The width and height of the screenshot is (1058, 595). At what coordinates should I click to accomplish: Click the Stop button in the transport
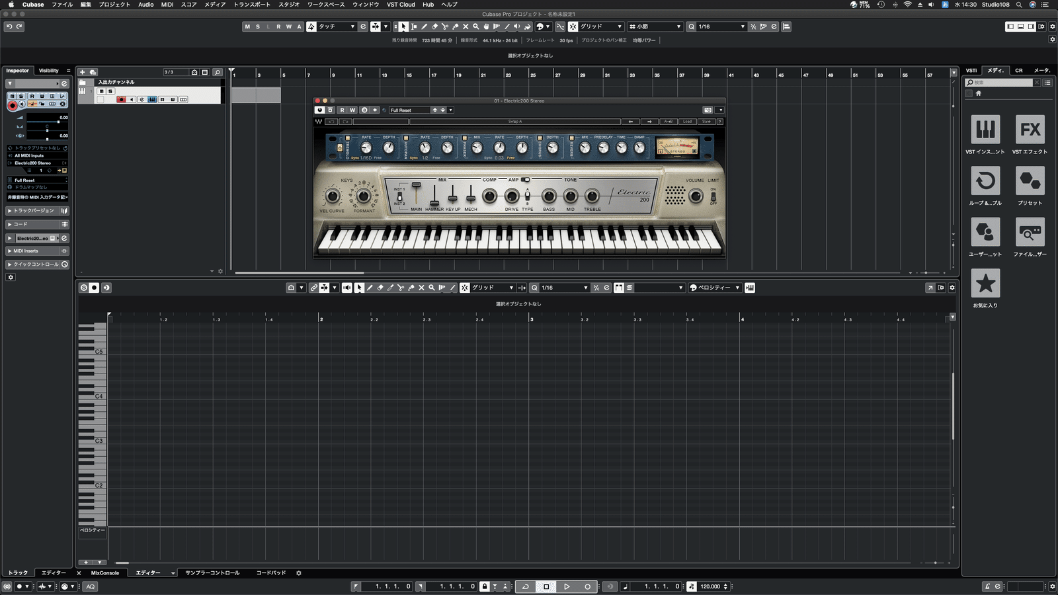tap(546, 586)
